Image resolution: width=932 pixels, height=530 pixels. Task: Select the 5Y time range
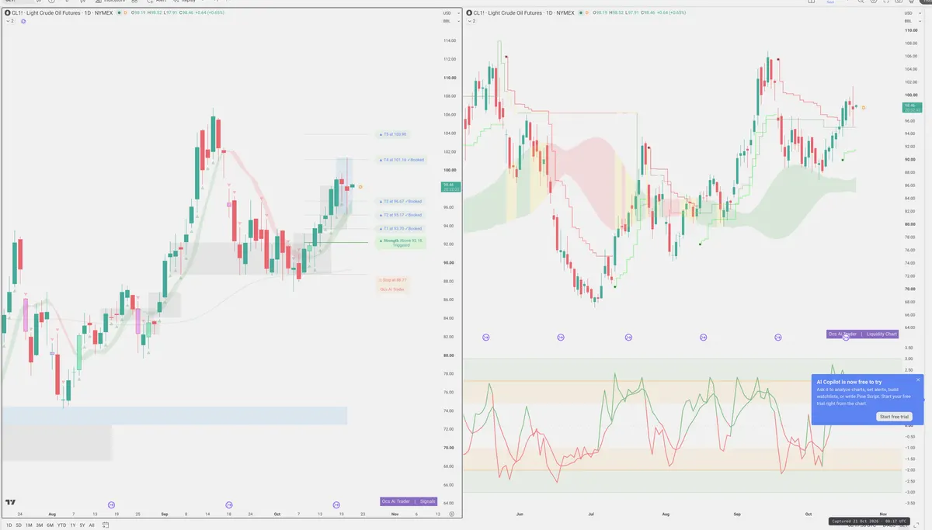[x=82, y=525]
